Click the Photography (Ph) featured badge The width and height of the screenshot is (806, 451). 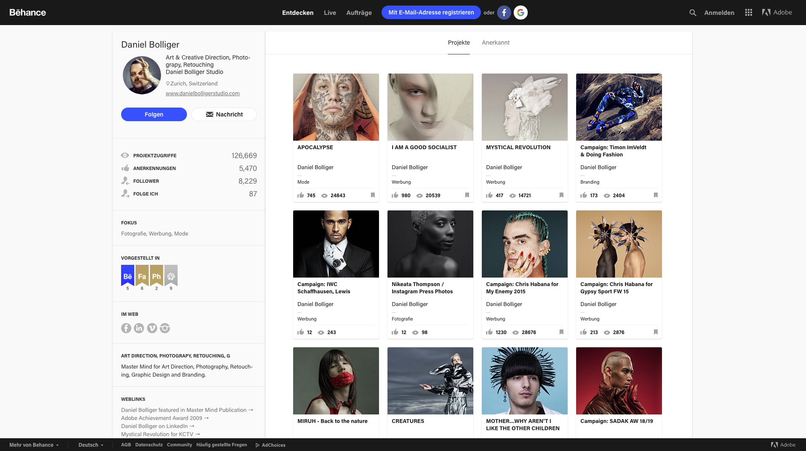156,276
